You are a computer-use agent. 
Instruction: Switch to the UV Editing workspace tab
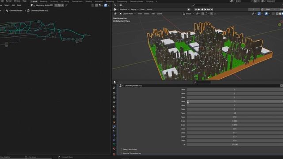pos(65,1)
